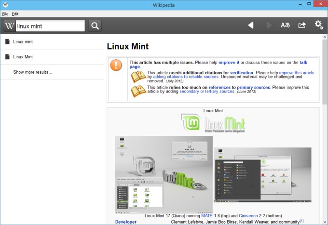This screenshot has width=328, height=225.
Task: Select the 'Linux Mint' capitalized search result
Action: (52, 57)
